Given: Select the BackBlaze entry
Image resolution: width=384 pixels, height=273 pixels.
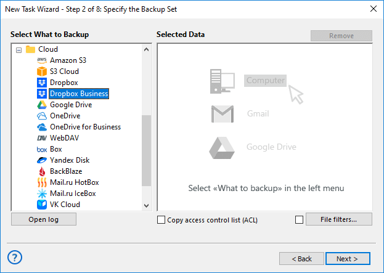Looking at the screenshot, I should click(66, 171).
